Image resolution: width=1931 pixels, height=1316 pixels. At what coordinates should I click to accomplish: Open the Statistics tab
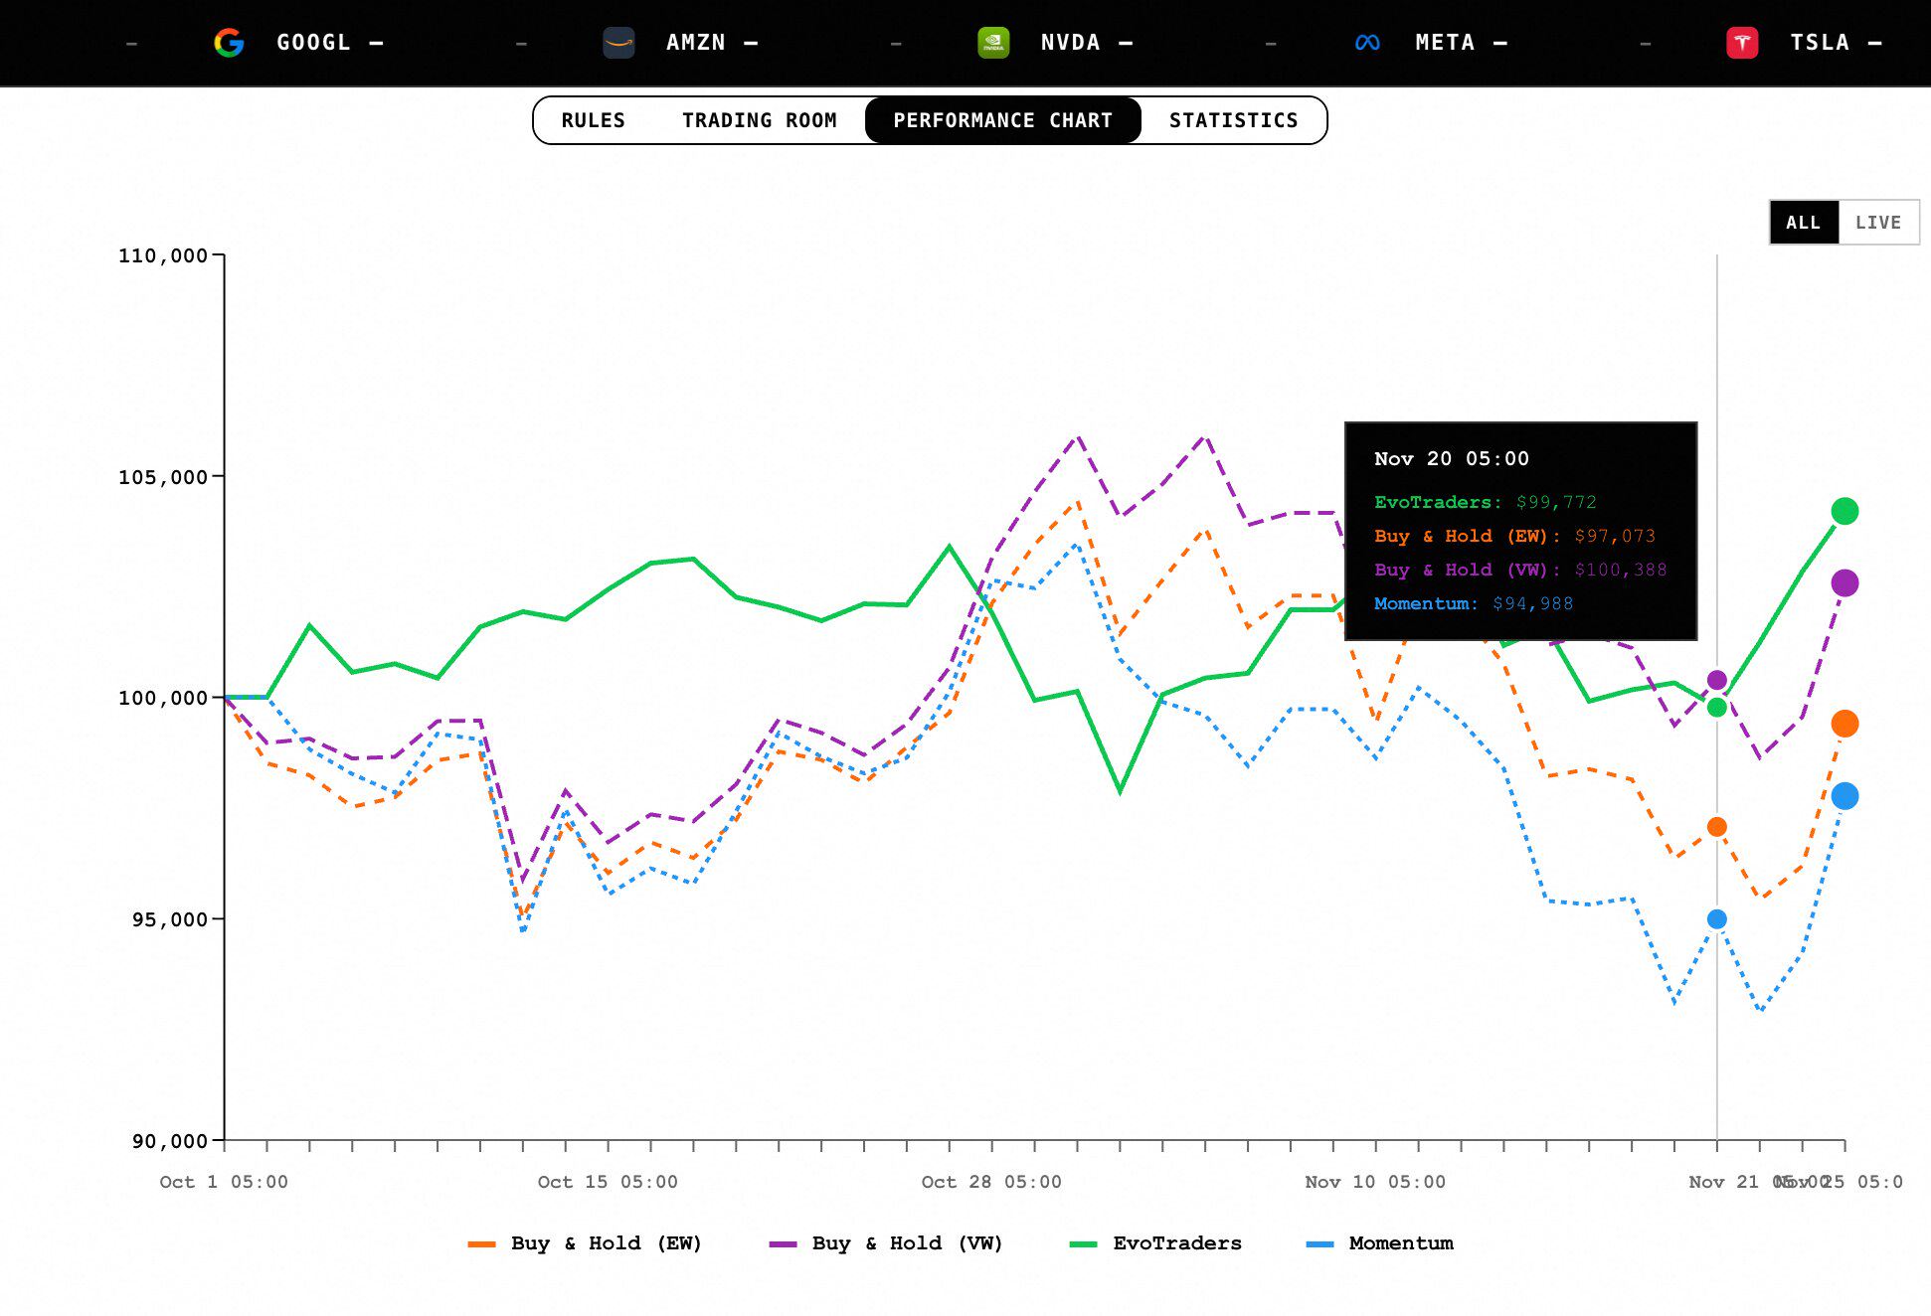[1233, 120]
